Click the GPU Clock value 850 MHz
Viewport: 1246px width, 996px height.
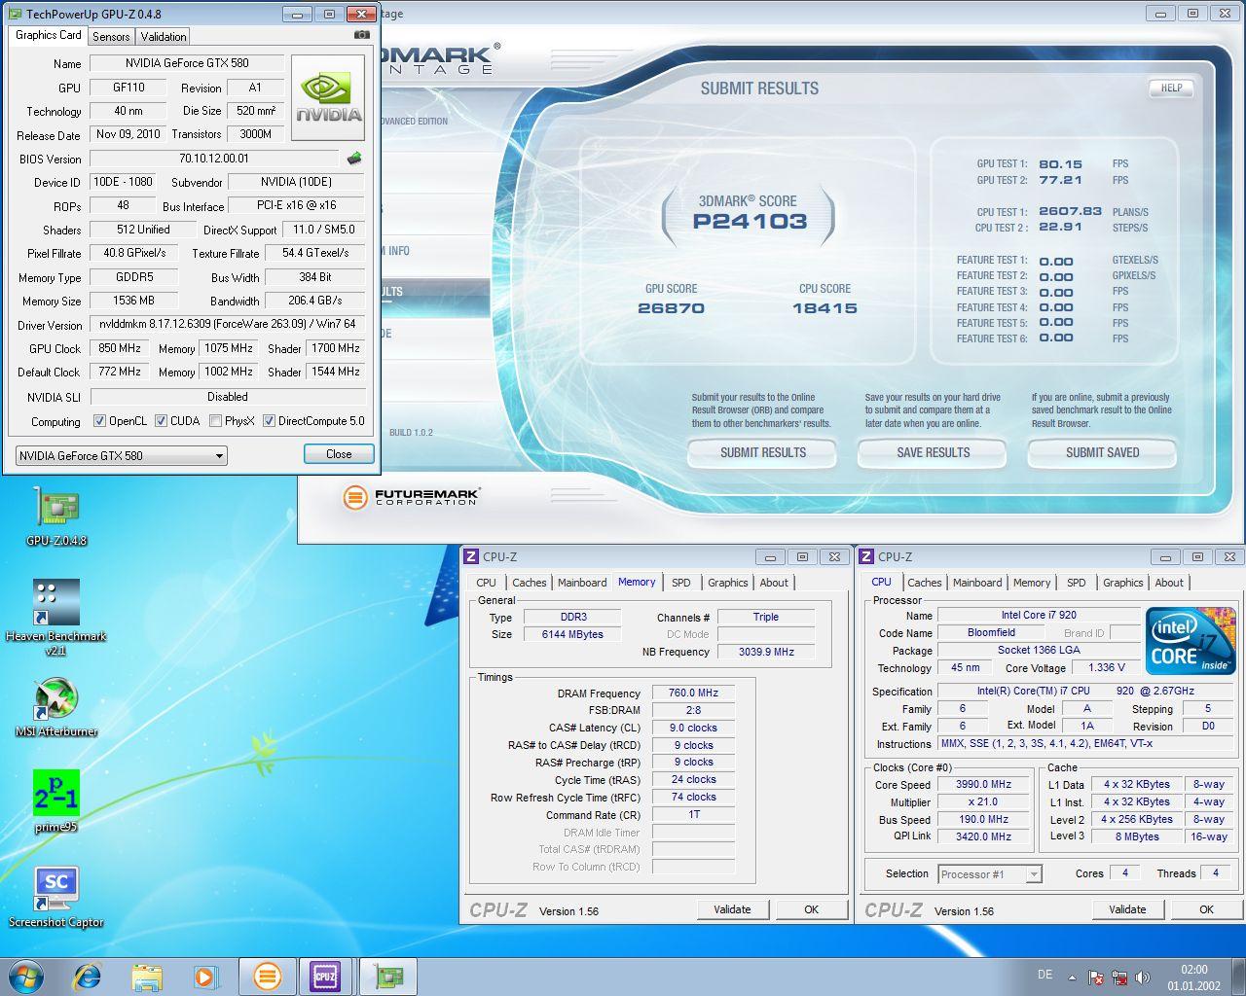click(120, 348)
